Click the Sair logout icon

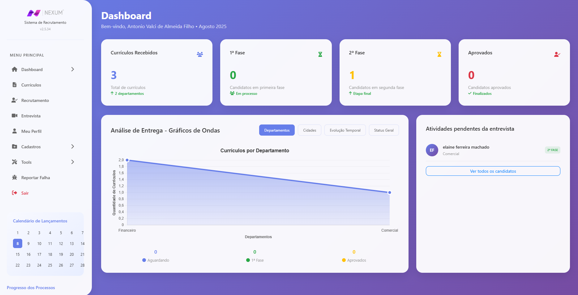coord(14,193)
